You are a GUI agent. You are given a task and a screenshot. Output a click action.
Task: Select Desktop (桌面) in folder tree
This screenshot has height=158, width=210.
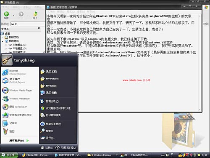click(x=5, y=34)
